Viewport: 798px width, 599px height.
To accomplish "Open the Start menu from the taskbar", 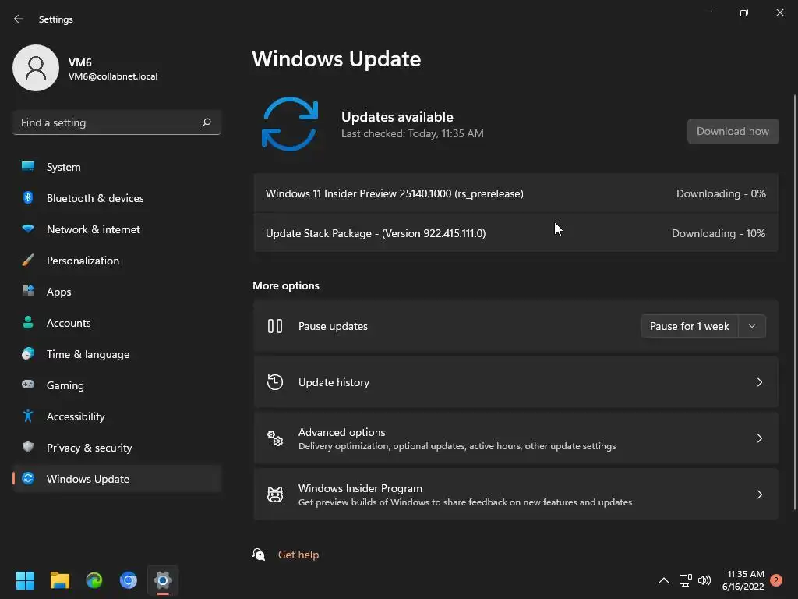I will [25, 580].
